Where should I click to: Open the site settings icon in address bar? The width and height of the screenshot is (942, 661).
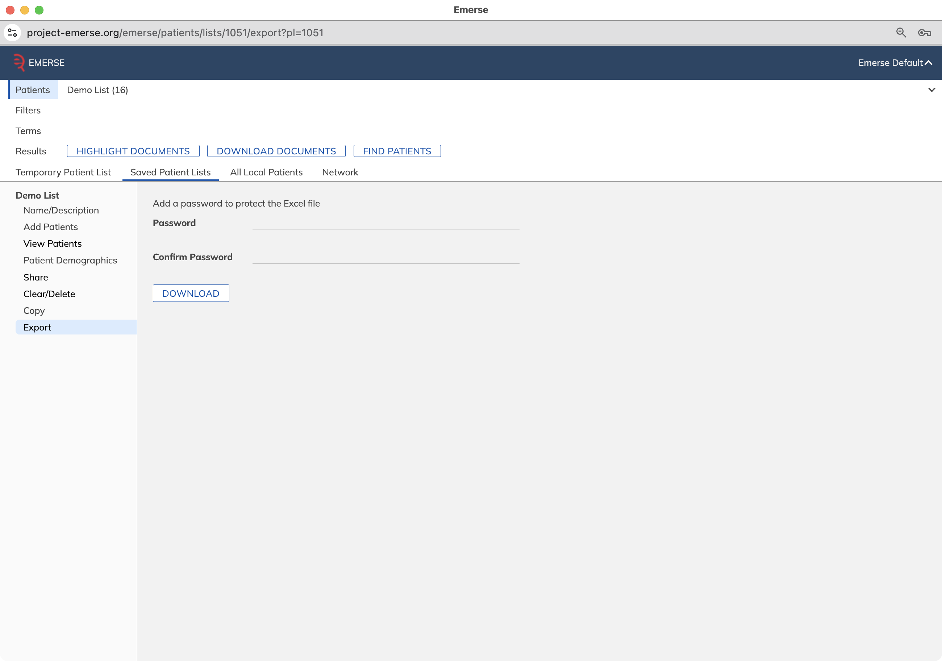(12, 33)
